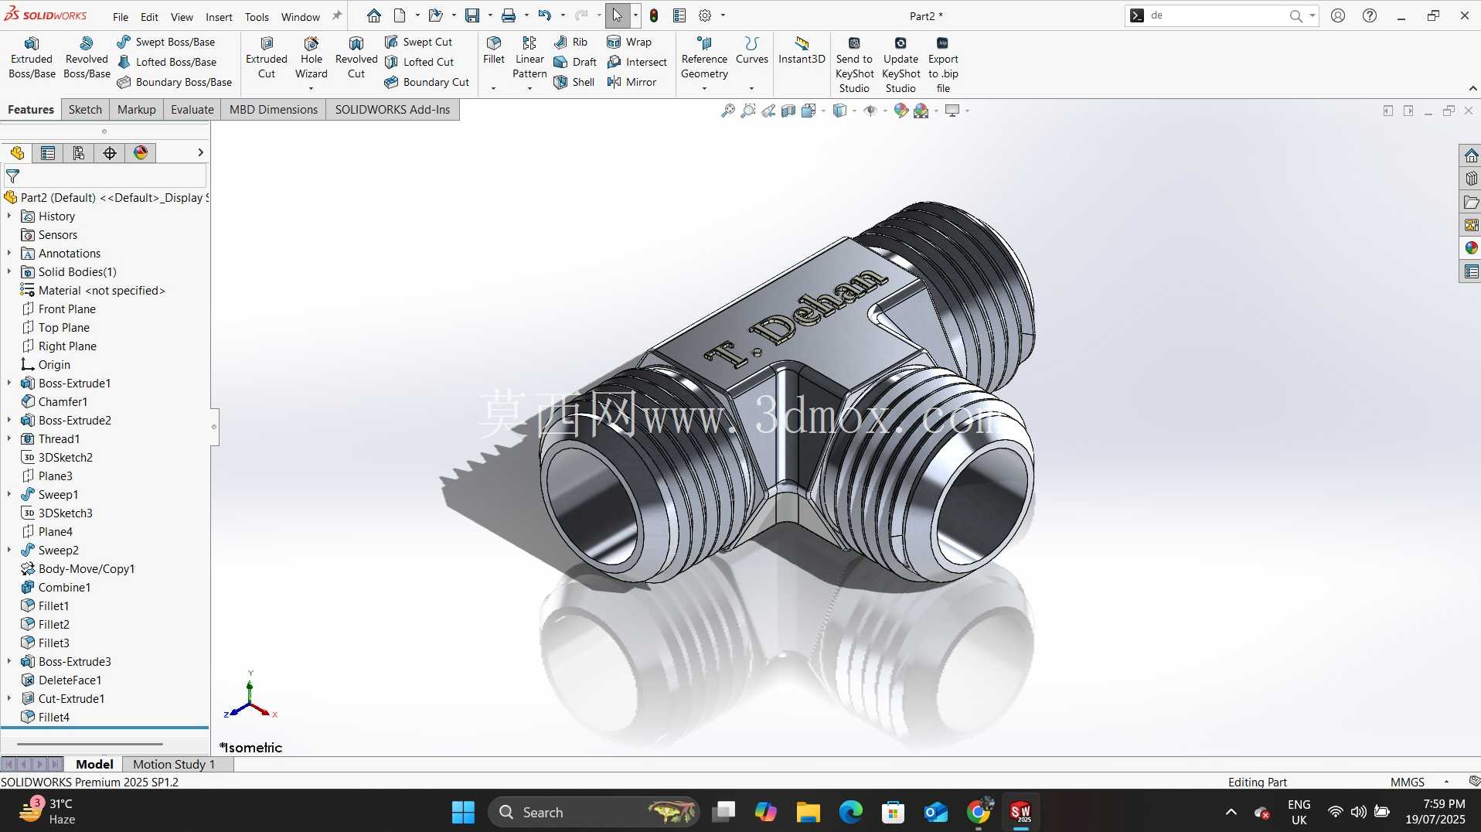Select the Lofted Cut tool
The width and height of the screenshot is (1481, 832).
pyautogui.click(x=420, y=62)
